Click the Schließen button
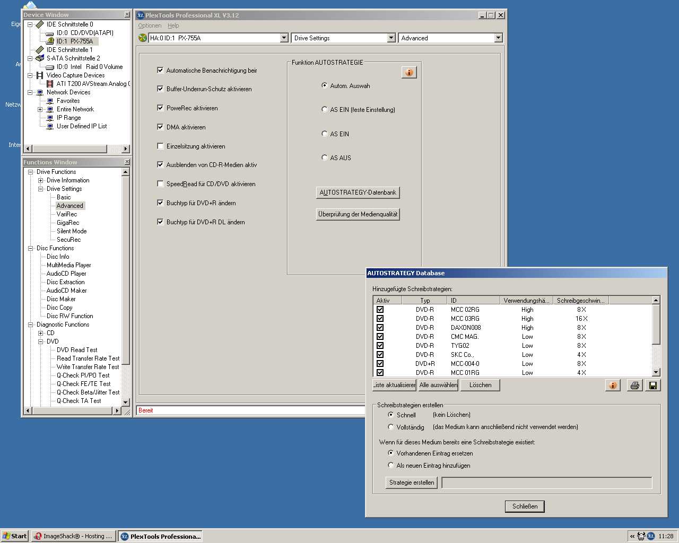 click(525, 506)
